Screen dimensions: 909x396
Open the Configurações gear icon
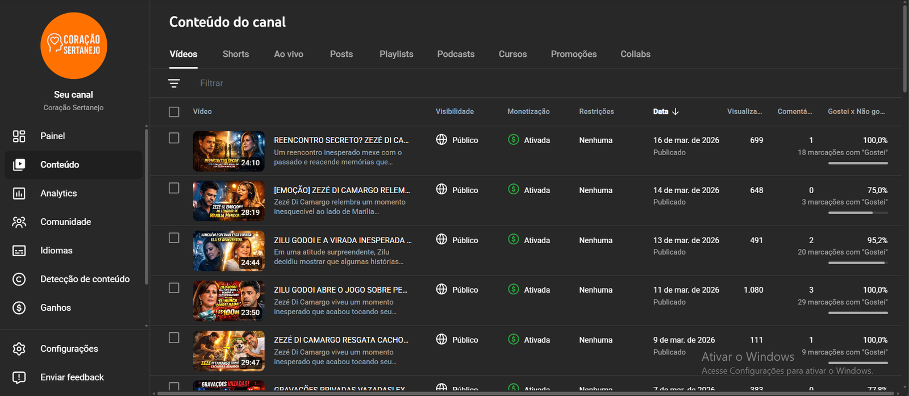click(19, 349)
